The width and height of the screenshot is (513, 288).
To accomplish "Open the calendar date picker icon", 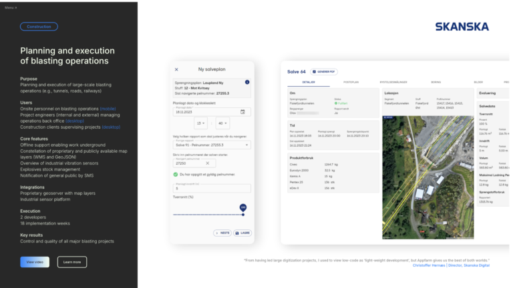I will pyautogui.click(x=242, y=112).
